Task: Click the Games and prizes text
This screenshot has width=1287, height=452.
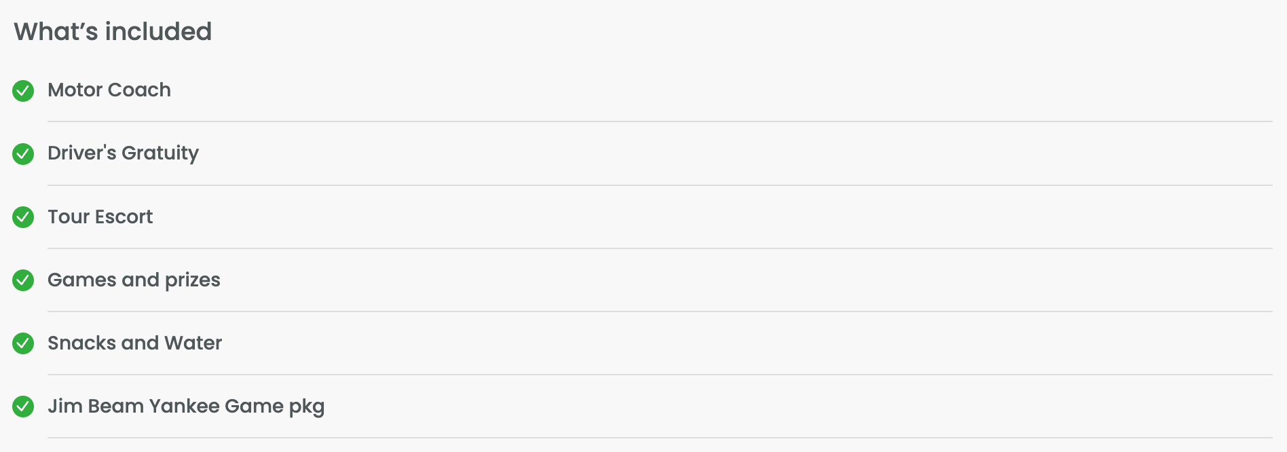Action: point(134,280)
